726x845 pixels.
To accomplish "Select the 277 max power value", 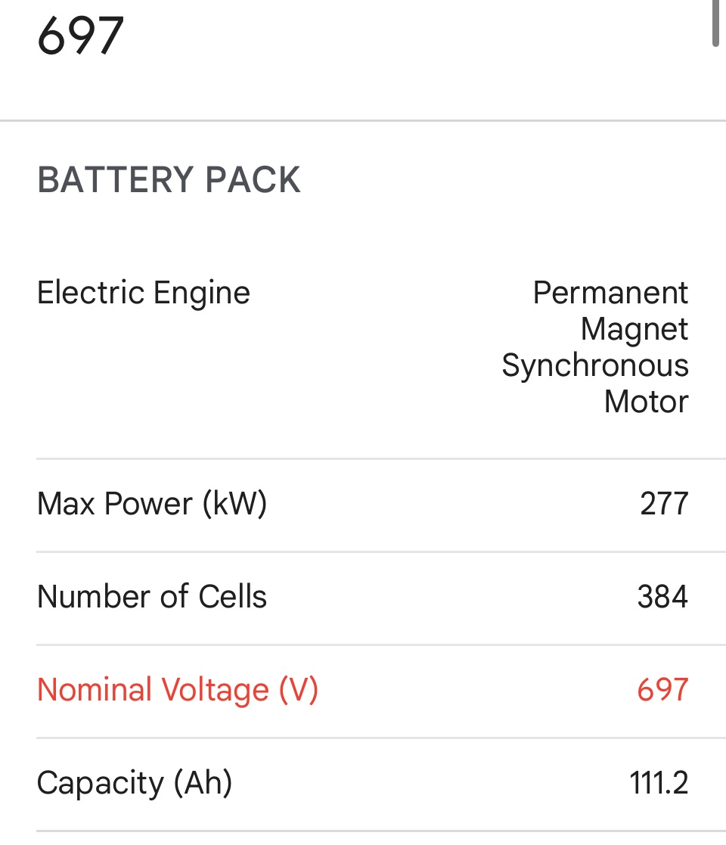I will 664,504.
